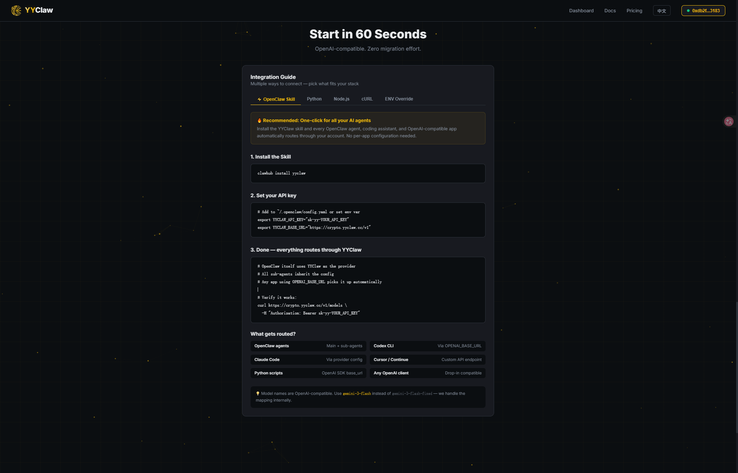Open the Docs link
738x473 pixels.
pyautogui.click(x=610, y=11)
